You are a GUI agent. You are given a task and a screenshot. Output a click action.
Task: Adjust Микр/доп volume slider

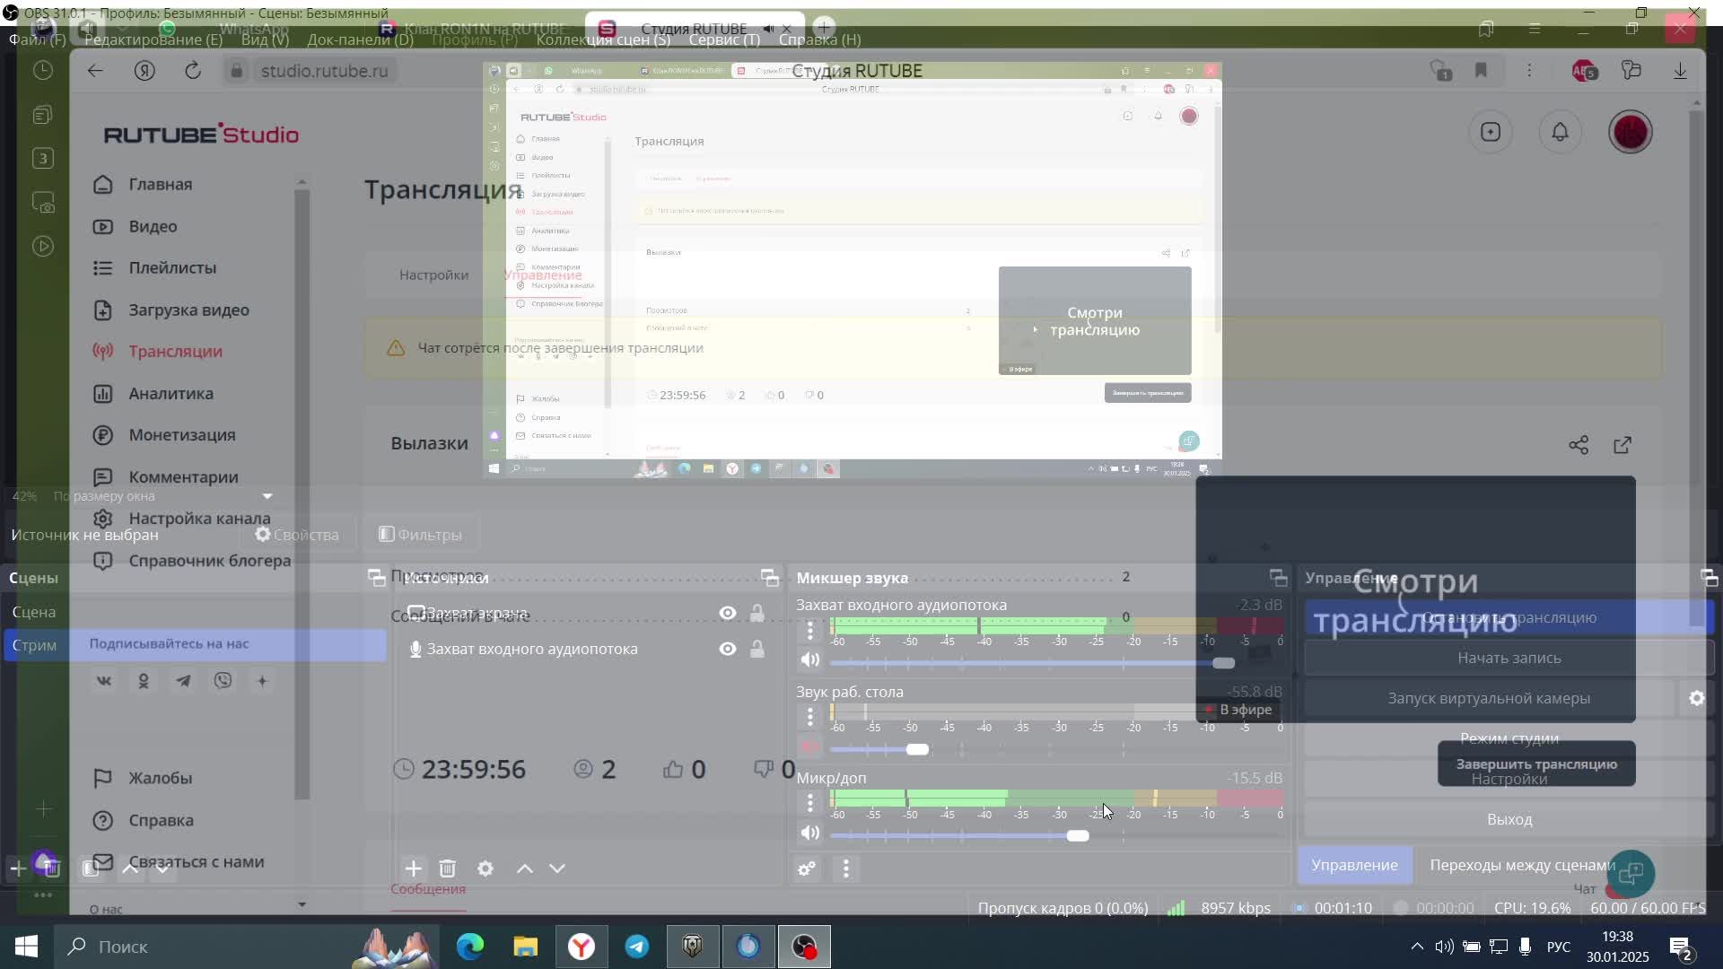1078,835
